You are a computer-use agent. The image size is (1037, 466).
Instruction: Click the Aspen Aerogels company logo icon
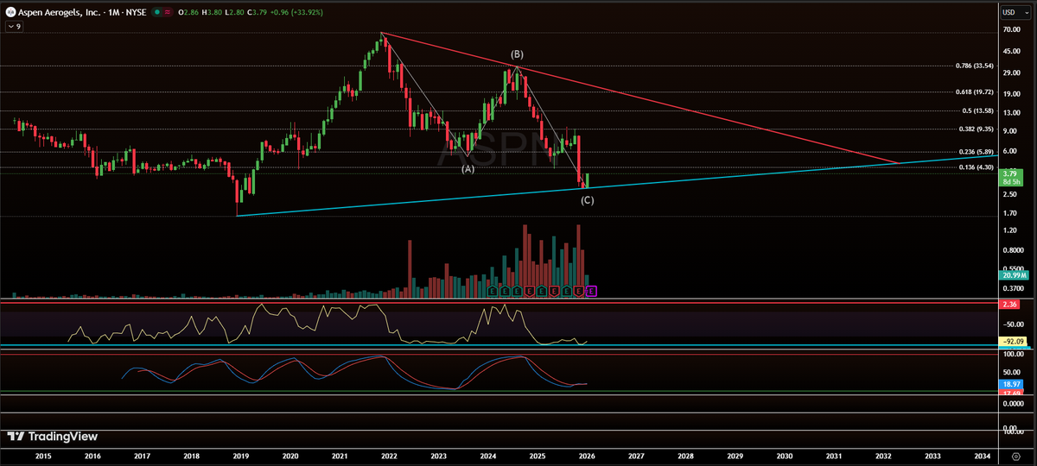(x=9, y=13)
